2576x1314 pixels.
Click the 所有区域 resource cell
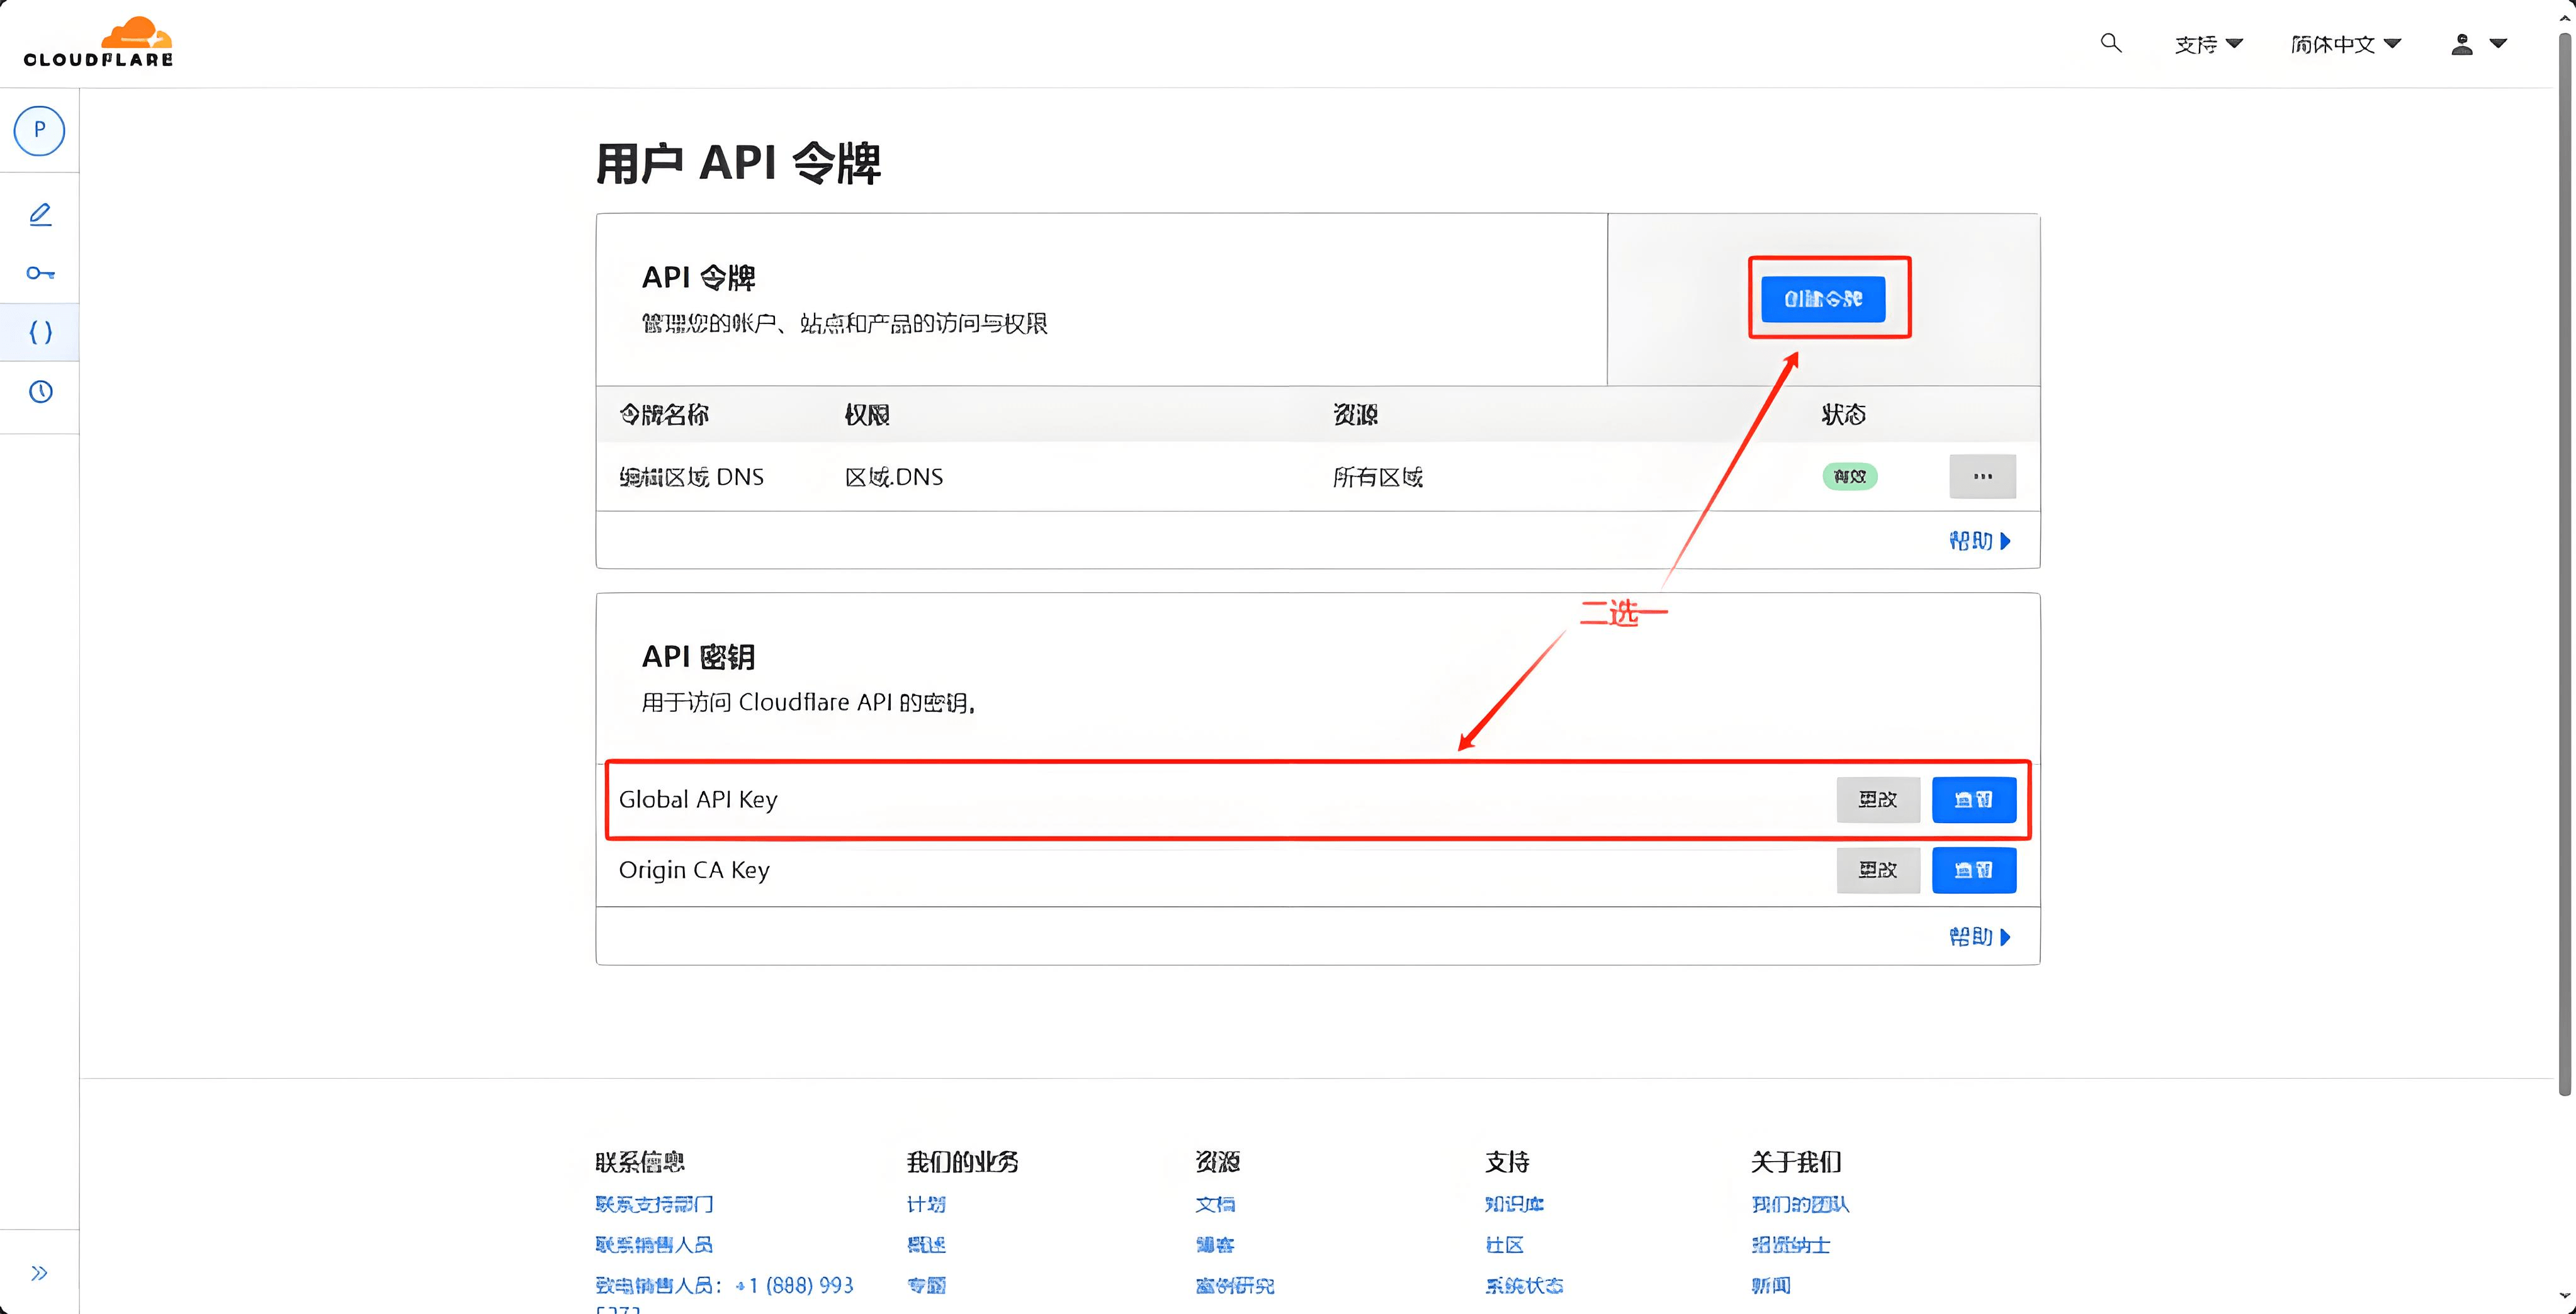1378,477
